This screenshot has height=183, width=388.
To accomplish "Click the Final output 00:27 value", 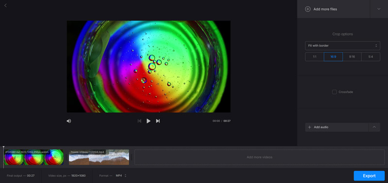I will click(x=31, y=176).
